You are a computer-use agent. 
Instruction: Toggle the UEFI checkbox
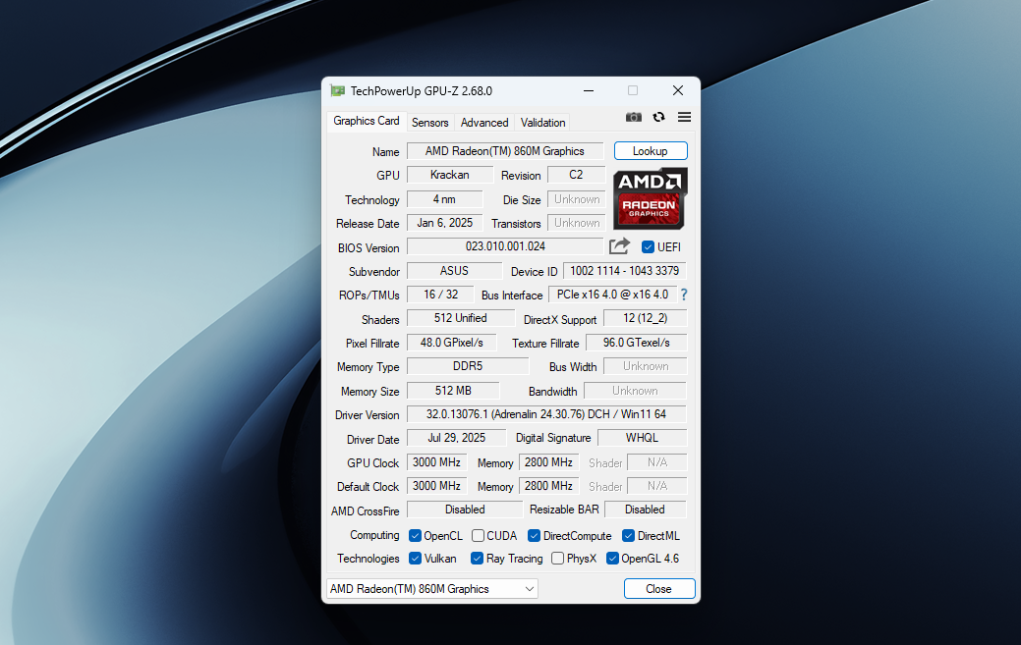[x=649, y=247]
